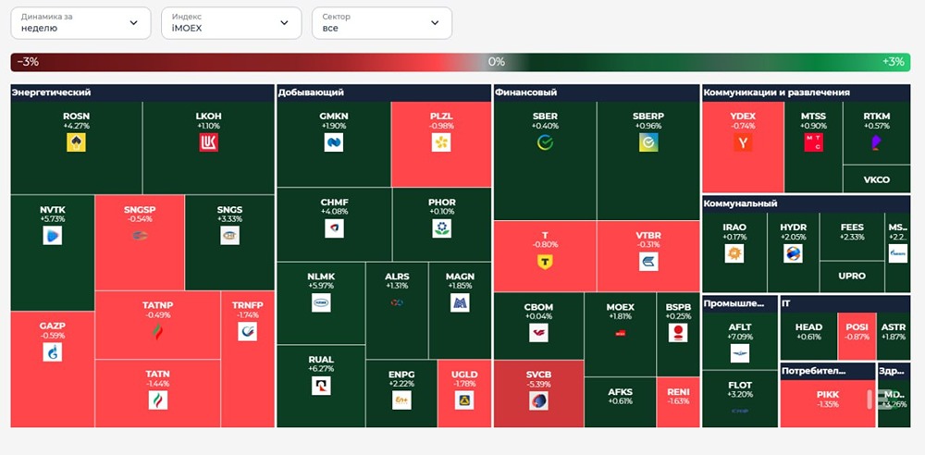
Task: Click the Gazprom logo in GAZP tile
Action: click(52, 352)
